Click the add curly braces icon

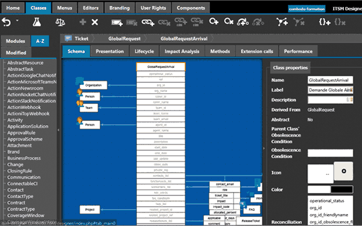[x=325, y=22]
